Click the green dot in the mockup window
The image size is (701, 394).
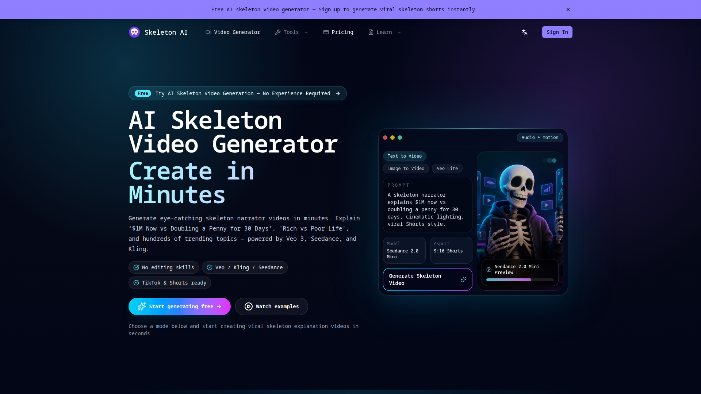(x=400, y=138)
